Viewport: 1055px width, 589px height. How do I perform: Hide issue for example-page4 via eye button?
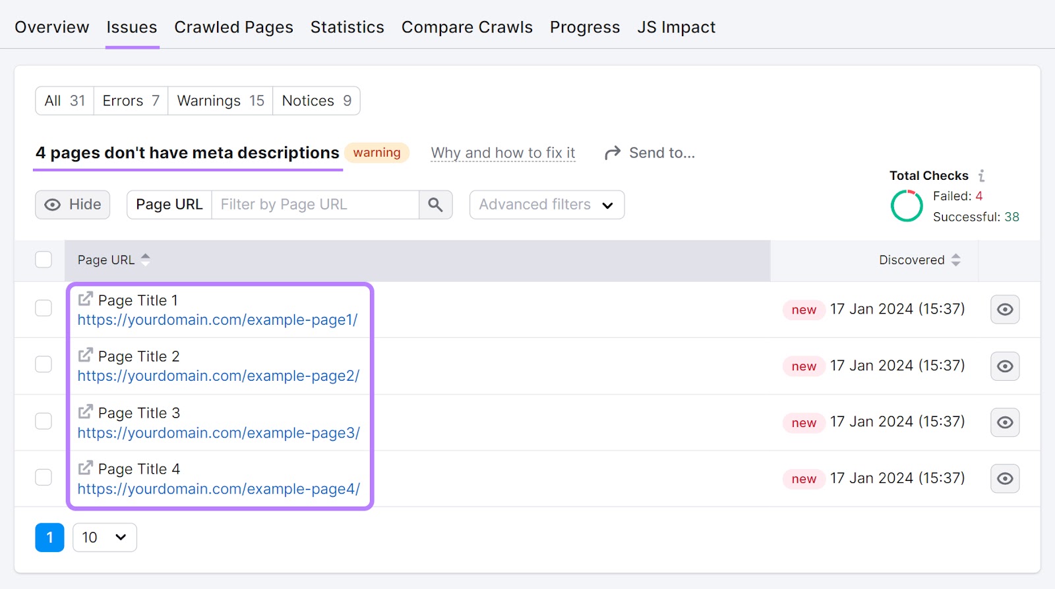coord(1005,479)
